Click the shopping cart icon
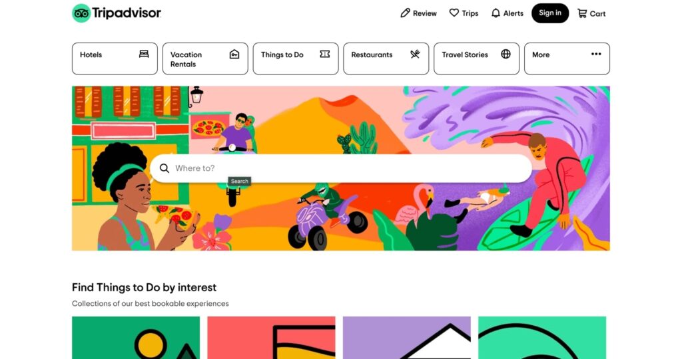 coord(582,13)
